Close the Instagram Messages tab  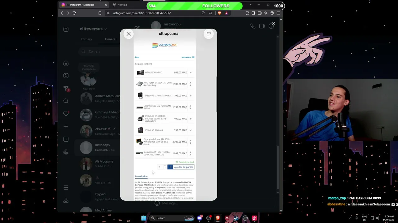(x=106, y=5)
